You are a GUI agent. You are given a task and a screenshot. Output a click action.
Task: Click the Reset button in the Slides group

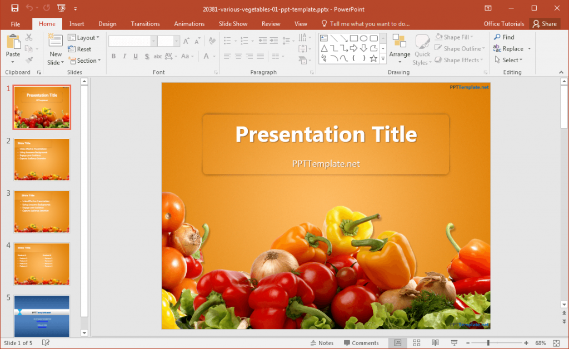pyautogui.click(x=81, y=49)
